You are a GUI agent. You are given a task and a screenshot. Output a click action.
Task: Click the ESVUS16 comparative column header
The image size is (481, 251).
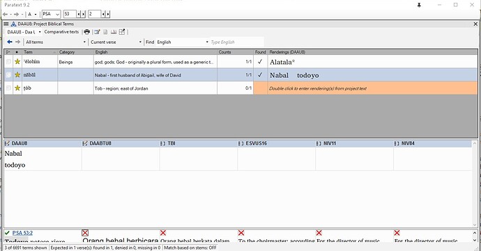point(276,143)
